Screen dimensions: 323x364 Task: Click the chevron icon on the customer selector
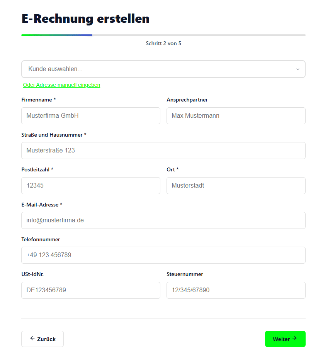coord(298,69)
